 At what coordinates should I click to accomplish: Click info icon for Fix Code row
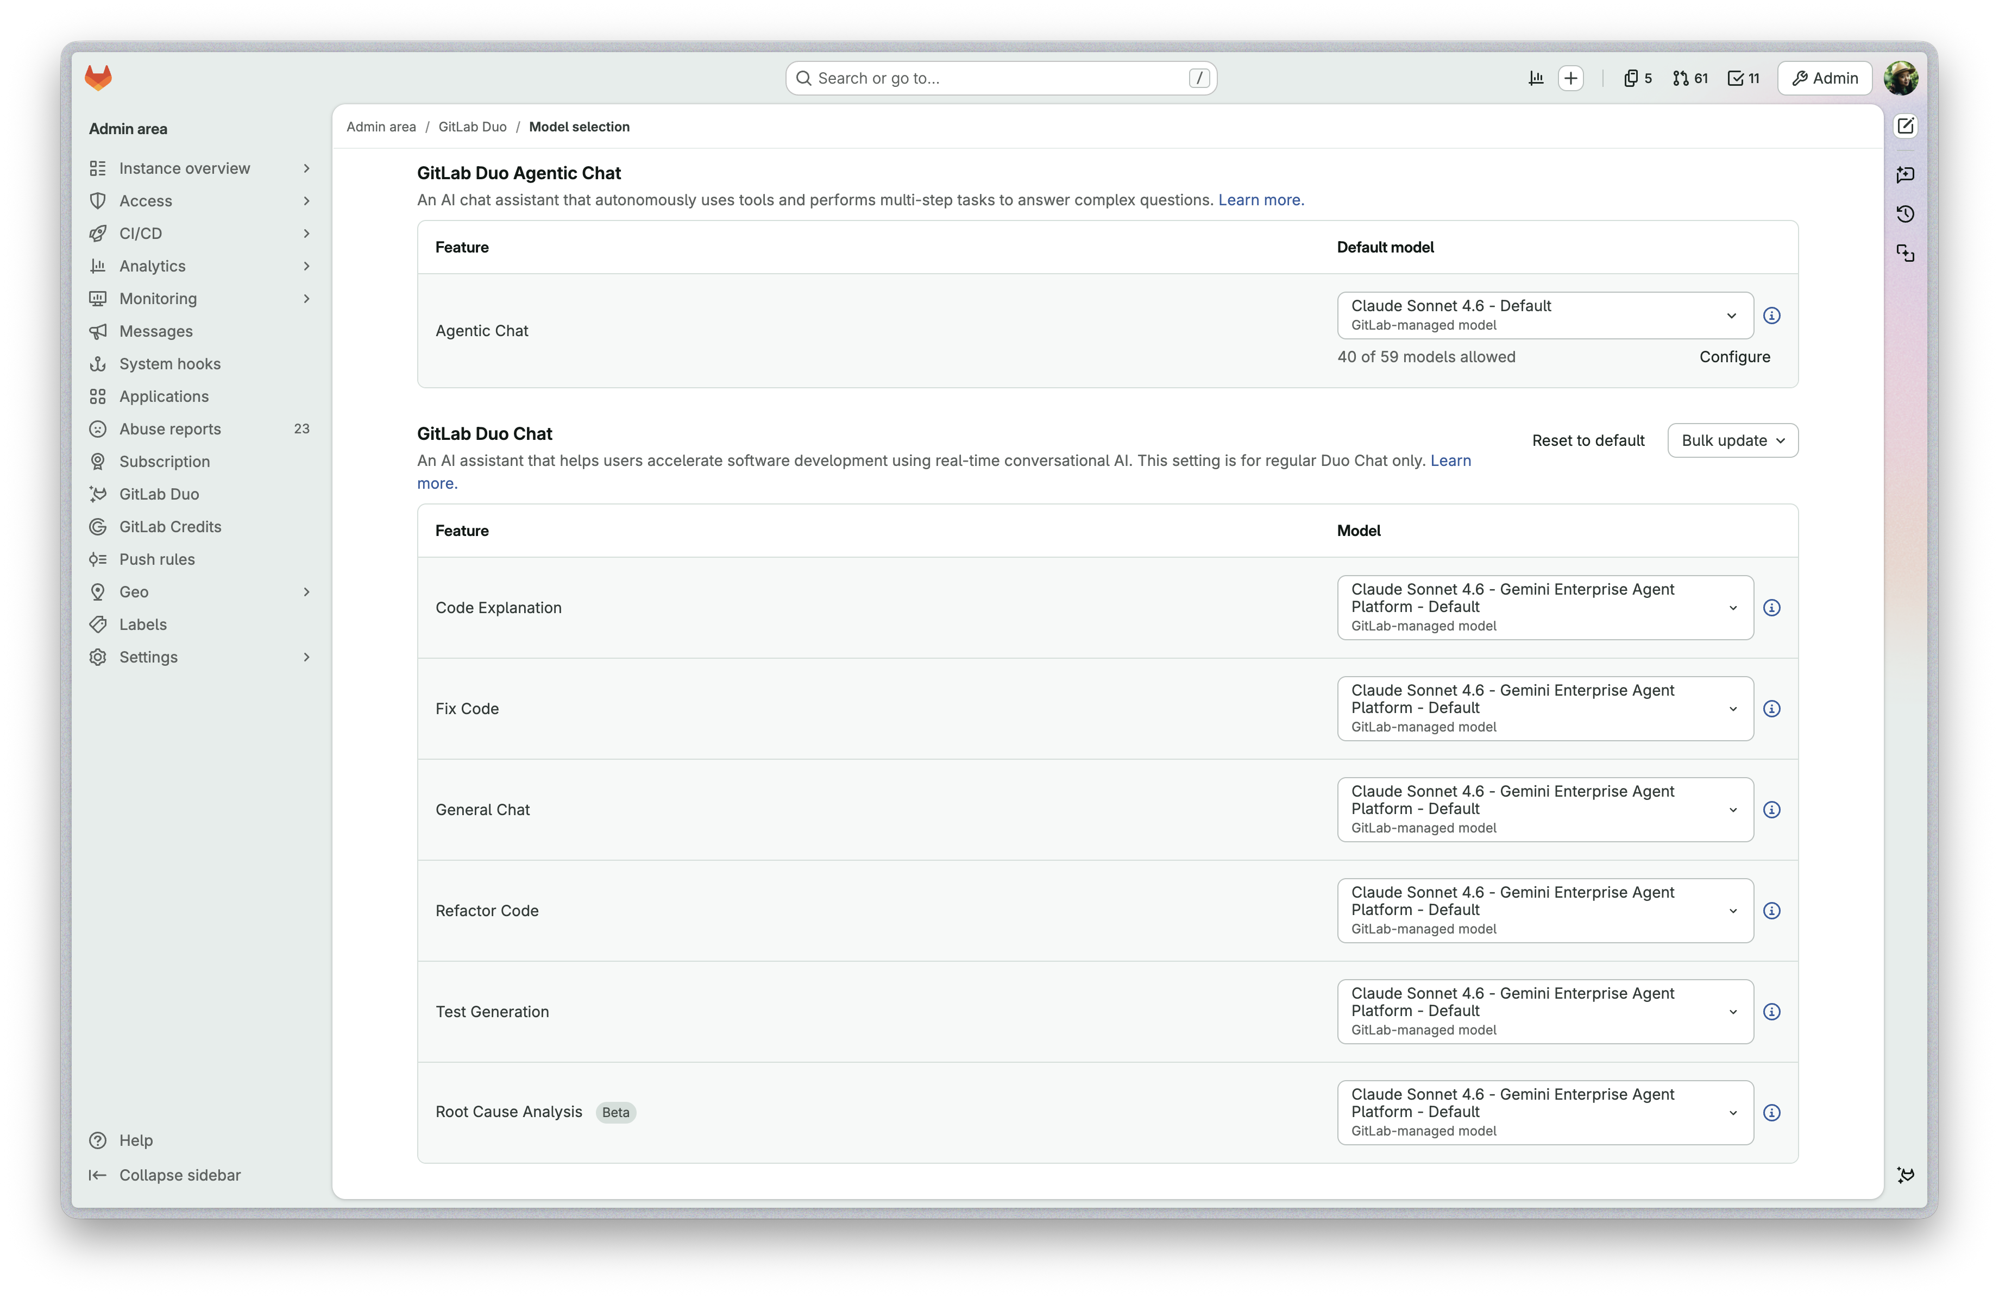point(1772,709)
